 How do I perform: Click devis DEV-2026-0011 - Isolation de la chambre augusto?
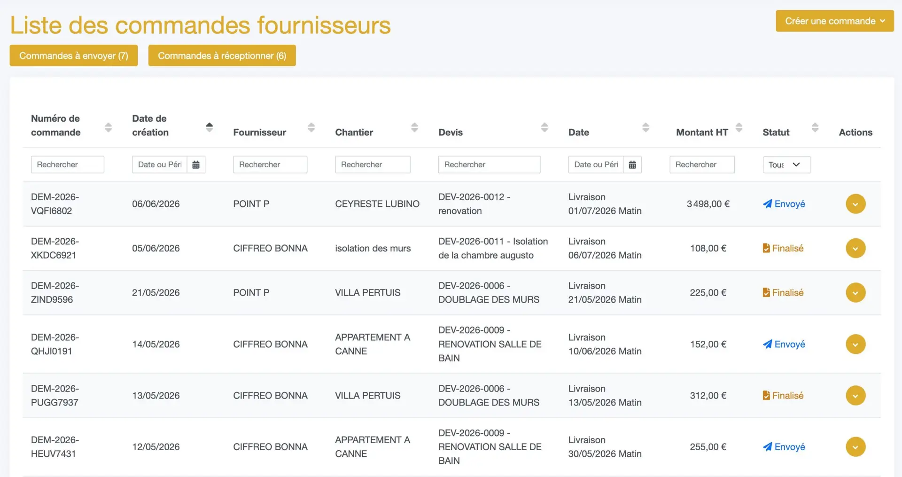493,248
